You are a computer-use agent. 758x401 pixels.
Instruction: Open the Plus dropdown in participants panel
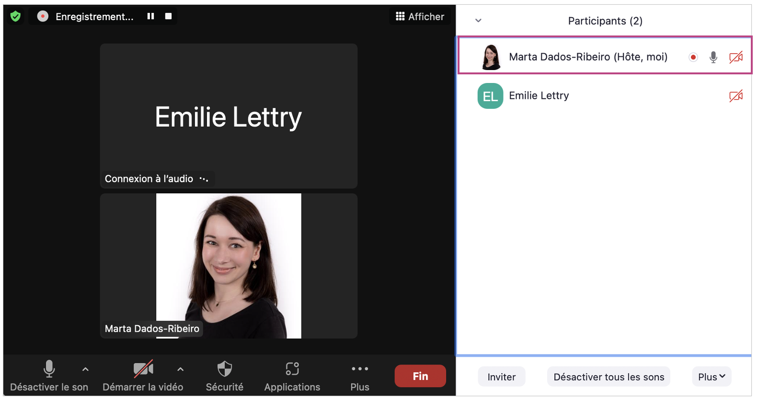click(x=712, y=377)
